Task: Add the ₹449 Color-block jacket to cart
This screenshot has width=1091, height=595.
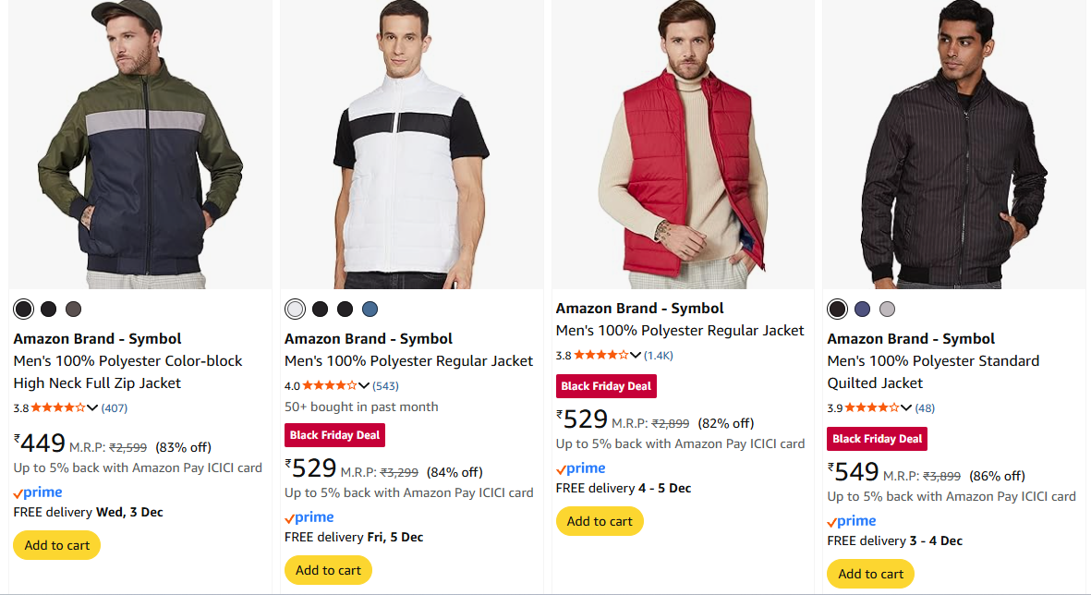Action: (x=57, y=545)
